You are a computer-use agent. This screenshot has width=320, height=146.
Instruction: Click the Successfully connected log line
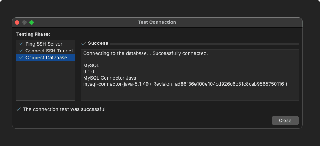click(x=146, y=53)
